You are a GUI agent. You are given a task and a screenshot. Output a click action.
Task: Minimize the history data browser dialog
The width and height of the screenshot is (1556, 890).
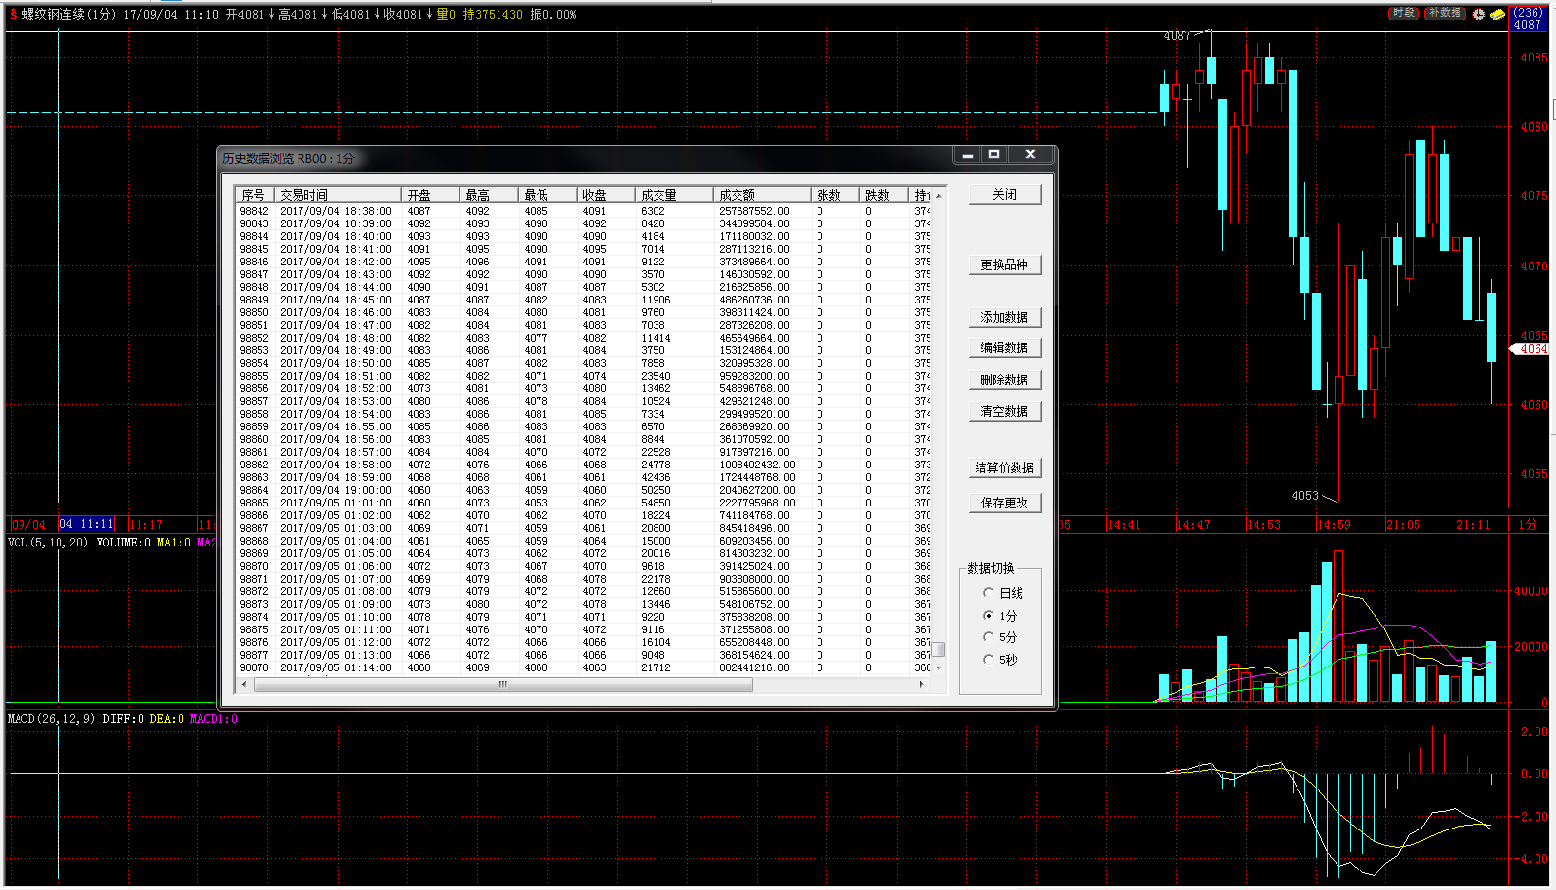(x=967, y=155)
